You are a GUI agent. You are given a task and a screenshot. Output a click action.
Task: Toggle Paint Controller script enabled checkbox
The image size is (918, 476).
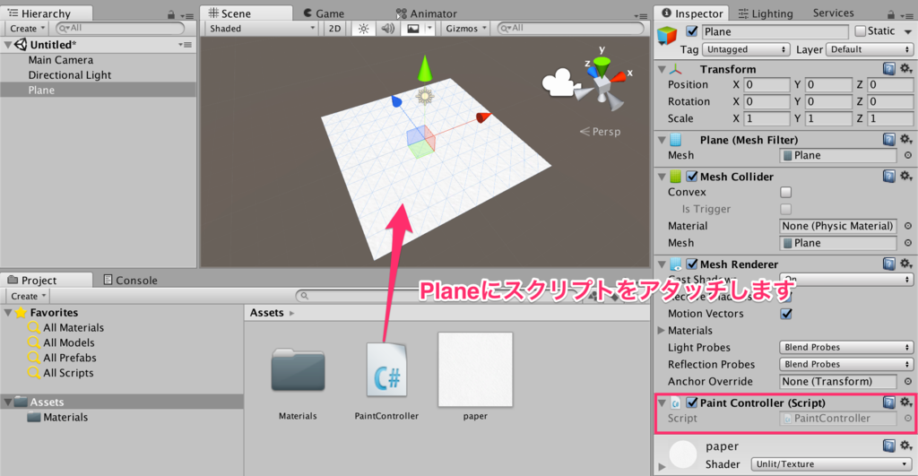click(x=692, y=402)
